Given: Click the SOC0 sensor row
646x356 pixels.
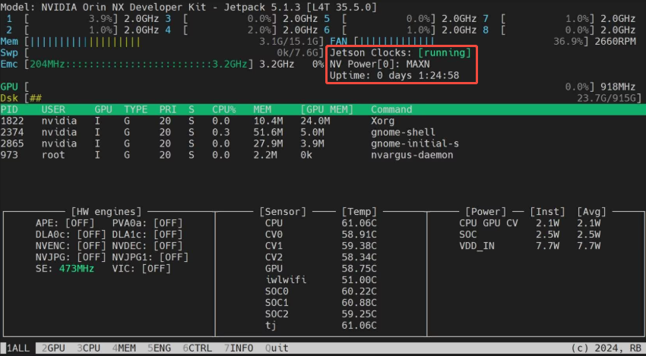Looking at the screenshot, I should (321, 291).
